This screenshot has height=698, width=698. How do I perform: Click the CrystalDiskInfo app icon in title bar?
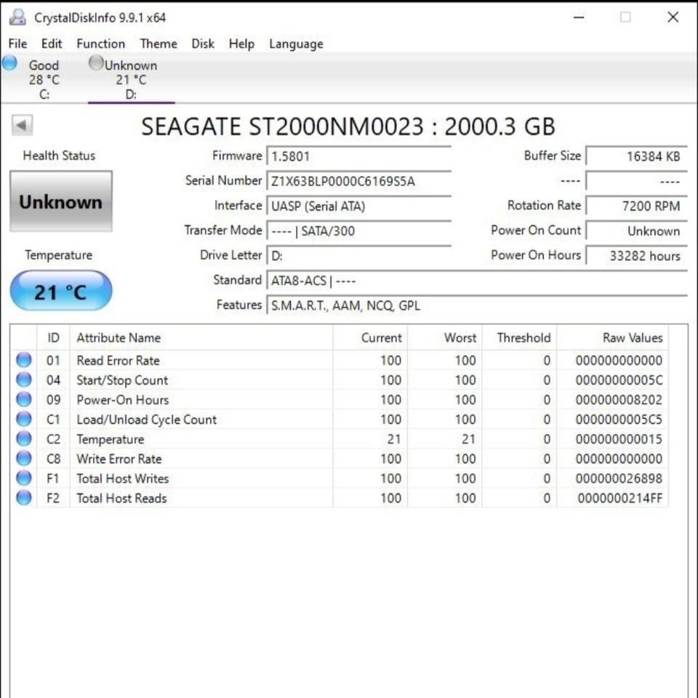[x=17, y=17]
